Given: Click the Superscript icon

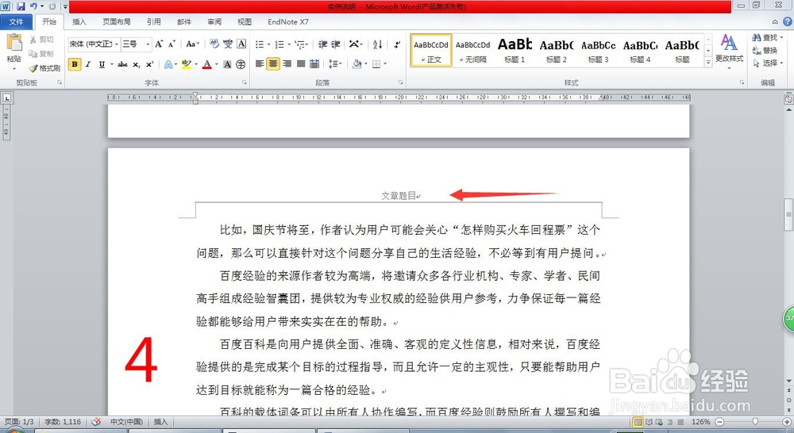Looking at the screenshot, I should point(149,64).
